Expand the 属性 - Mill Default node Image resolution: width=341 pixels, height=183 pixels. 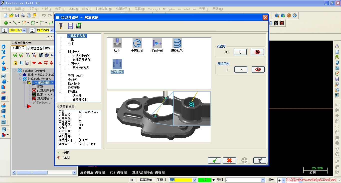click(x=20, y=75)
